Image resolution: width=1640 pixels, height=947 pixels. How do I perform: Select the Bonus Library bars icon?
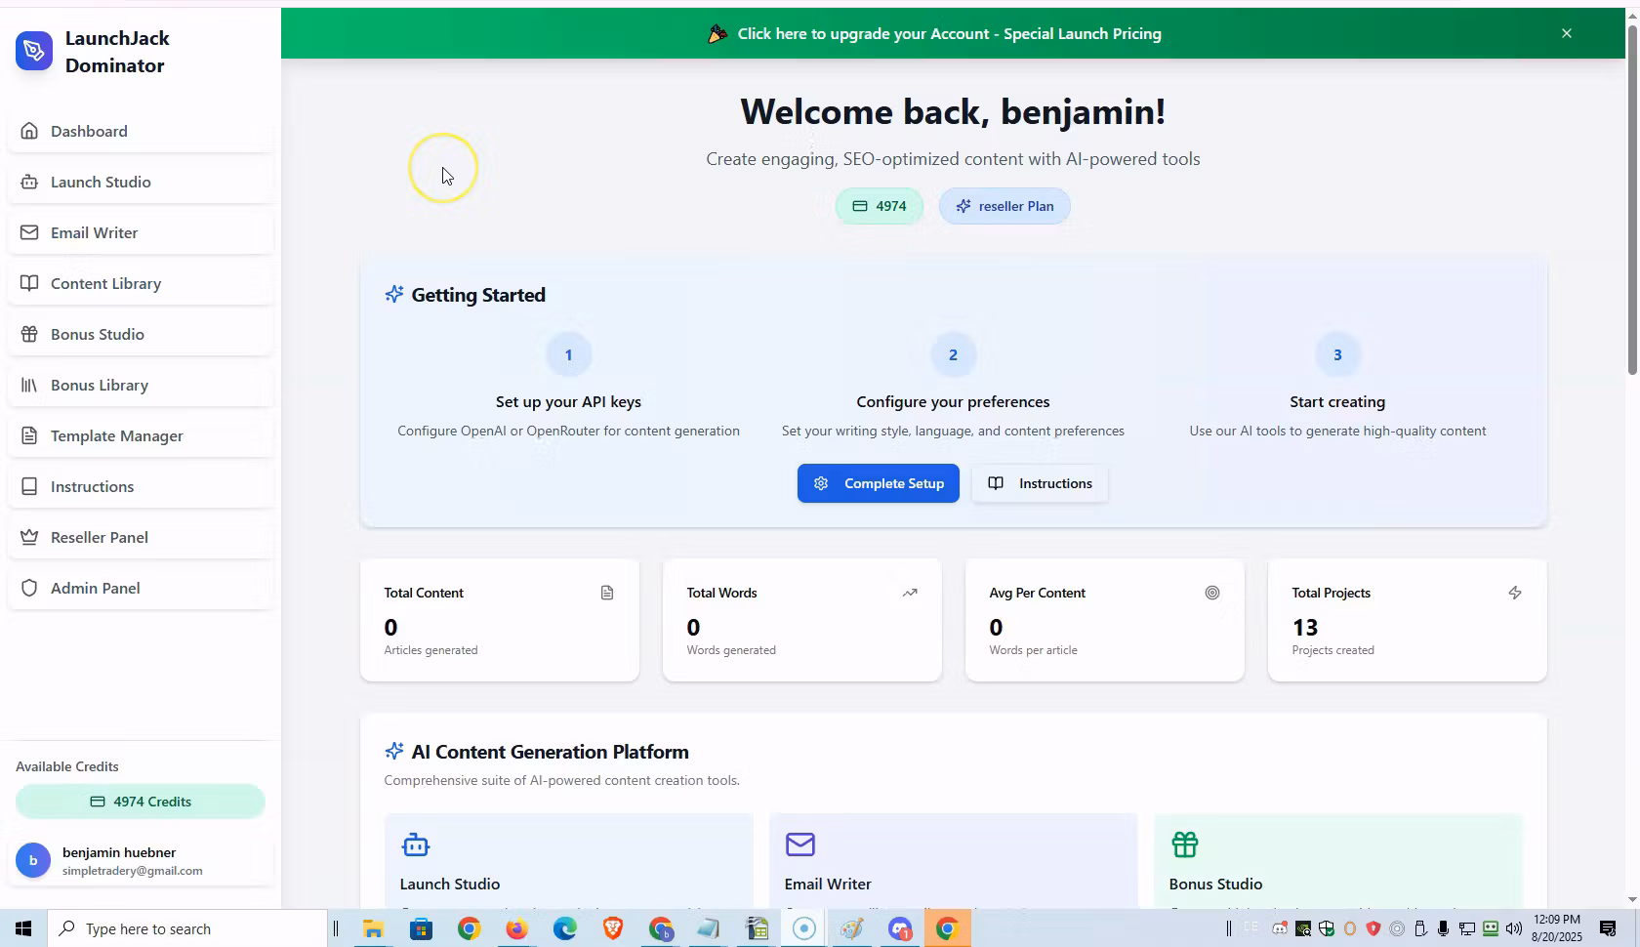[29, 385]
